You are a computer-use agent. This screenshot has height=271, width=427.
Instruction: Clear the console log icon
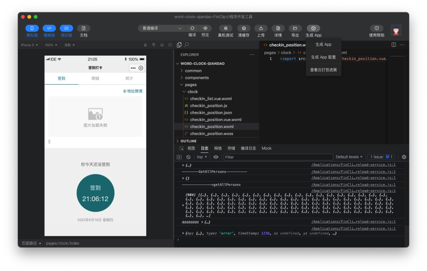pyautogui.click(x=188, y=157)
